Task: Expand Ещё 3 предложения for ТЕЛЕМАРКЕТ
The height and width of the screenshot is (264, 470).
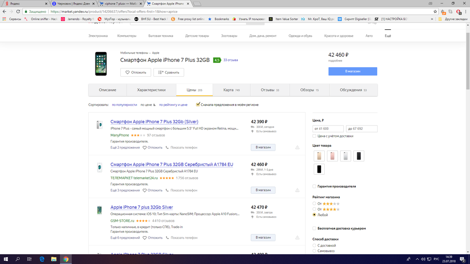Action: point(125,190)
